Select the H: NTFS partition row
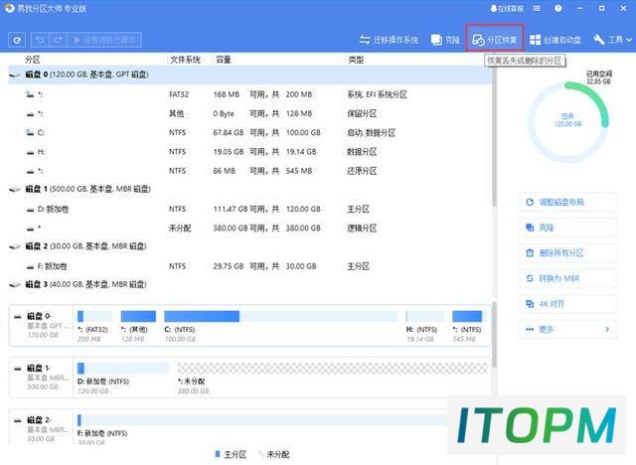 [249, 152]
